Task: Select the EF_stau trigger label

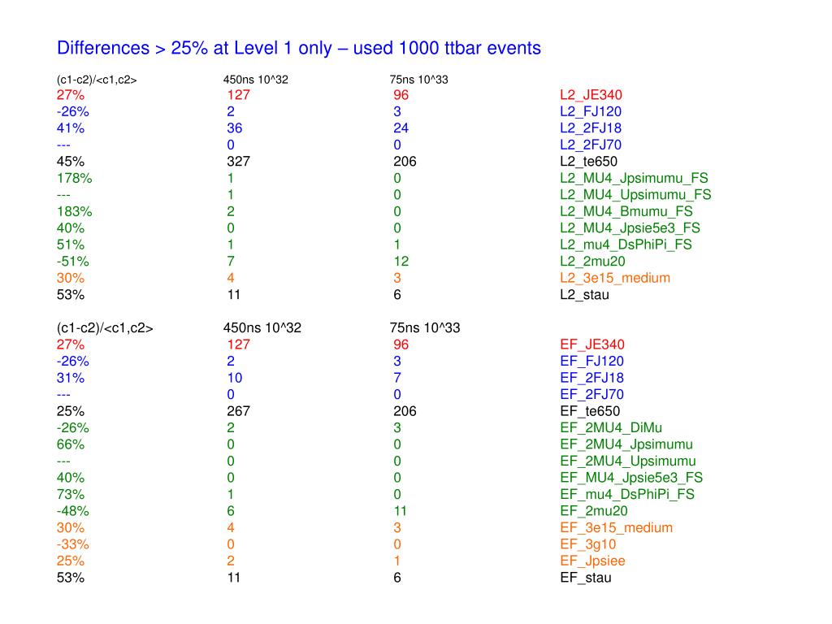Action: click(586, 578)
